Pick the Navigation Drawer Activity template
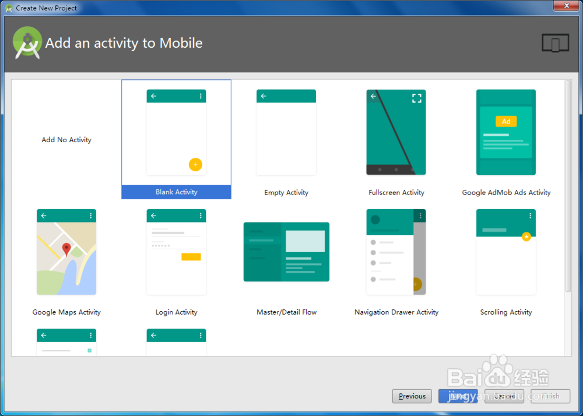 pyautogui.click(x=396, y=252)
